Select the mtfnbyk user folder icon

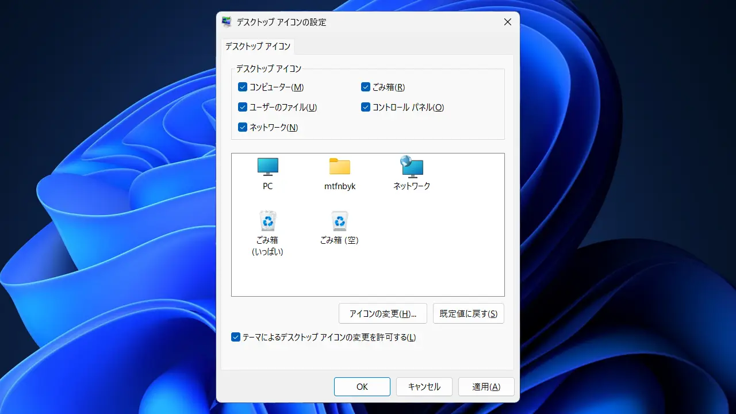click(x=340, y=167)
